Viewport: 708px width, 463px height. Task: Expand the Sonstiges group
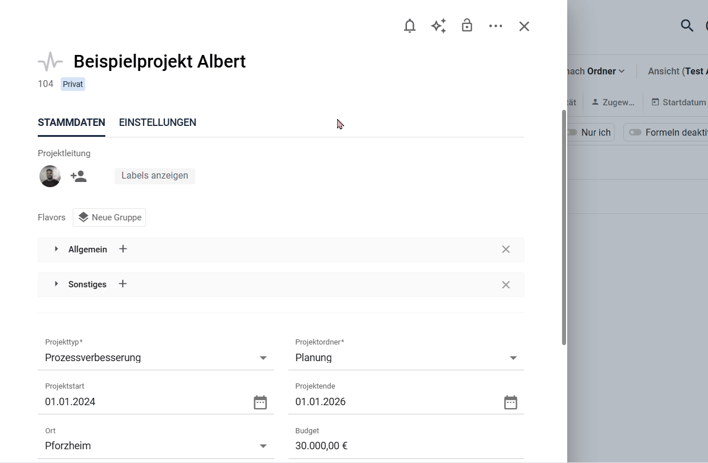(x=57, y=284)
